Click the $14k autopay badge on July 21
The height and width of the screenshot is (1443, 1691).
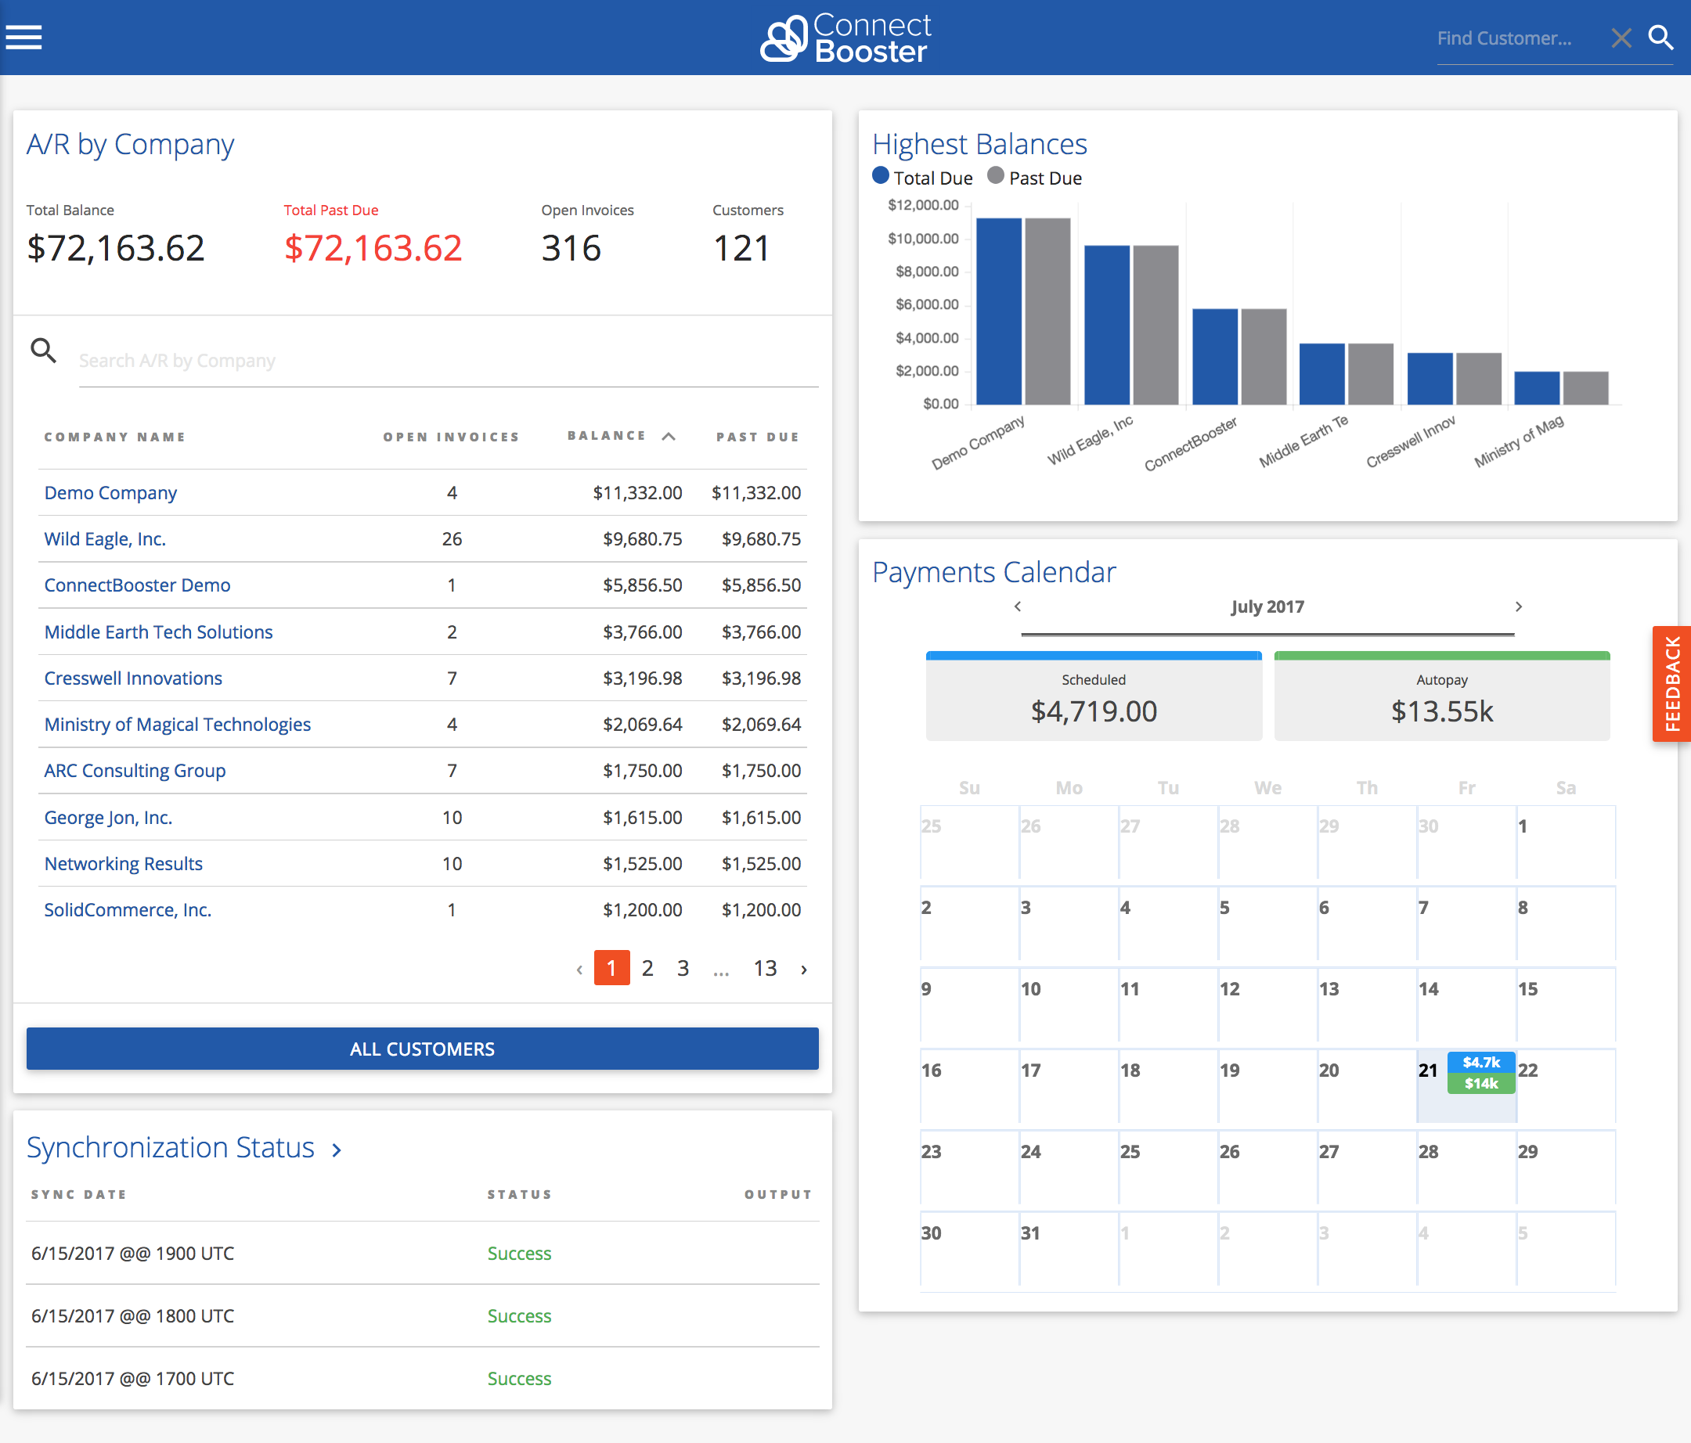[1481, 1083]
